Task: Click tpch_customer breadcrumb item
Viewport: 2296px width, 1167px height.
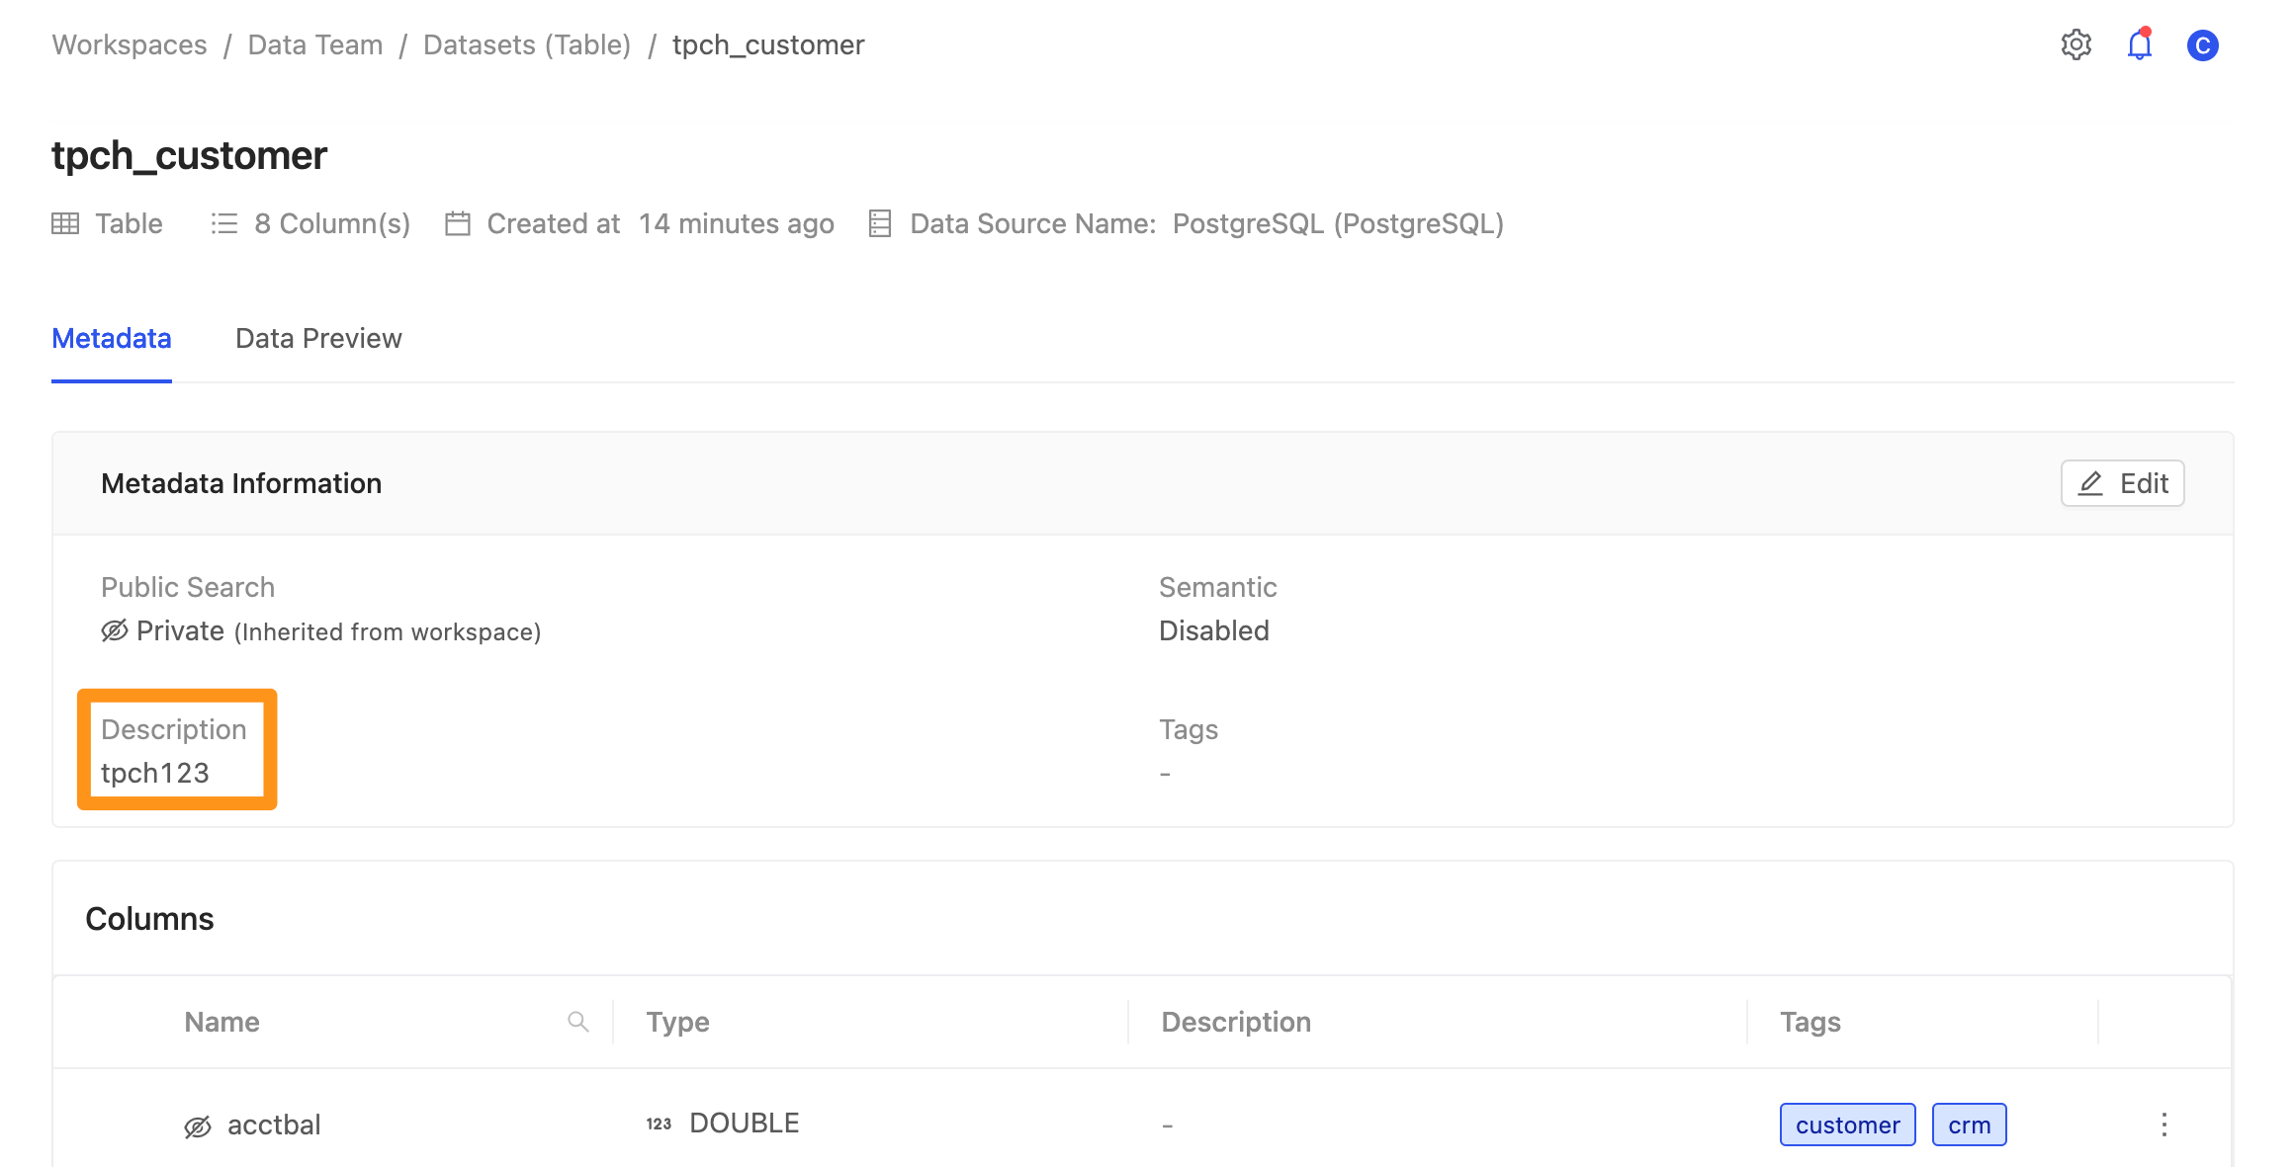Action: tap(768, 45)
